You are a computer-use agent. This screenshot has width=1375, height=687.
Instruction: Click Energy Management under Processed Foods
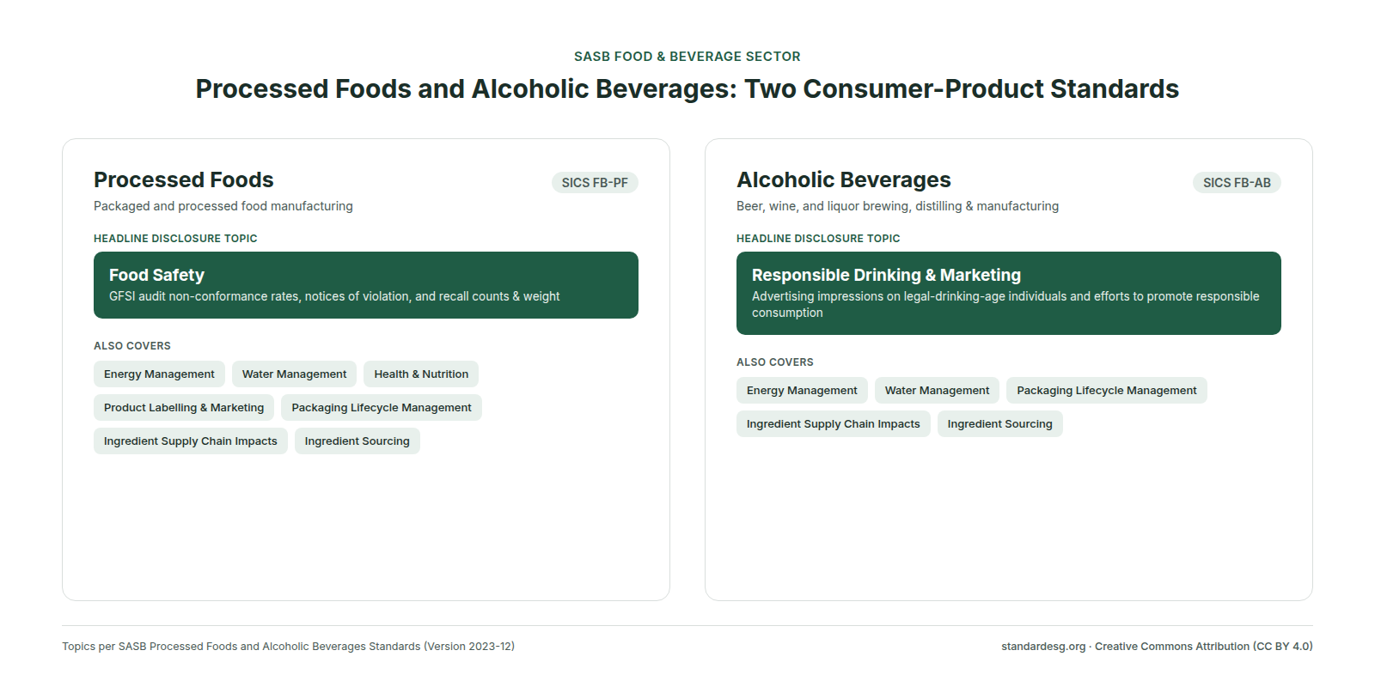coord(159,374)
